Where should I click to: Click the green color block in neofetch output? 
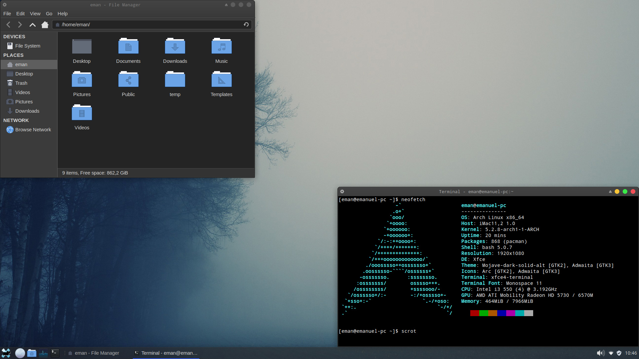pyautogui.click(x=484, y=313)
